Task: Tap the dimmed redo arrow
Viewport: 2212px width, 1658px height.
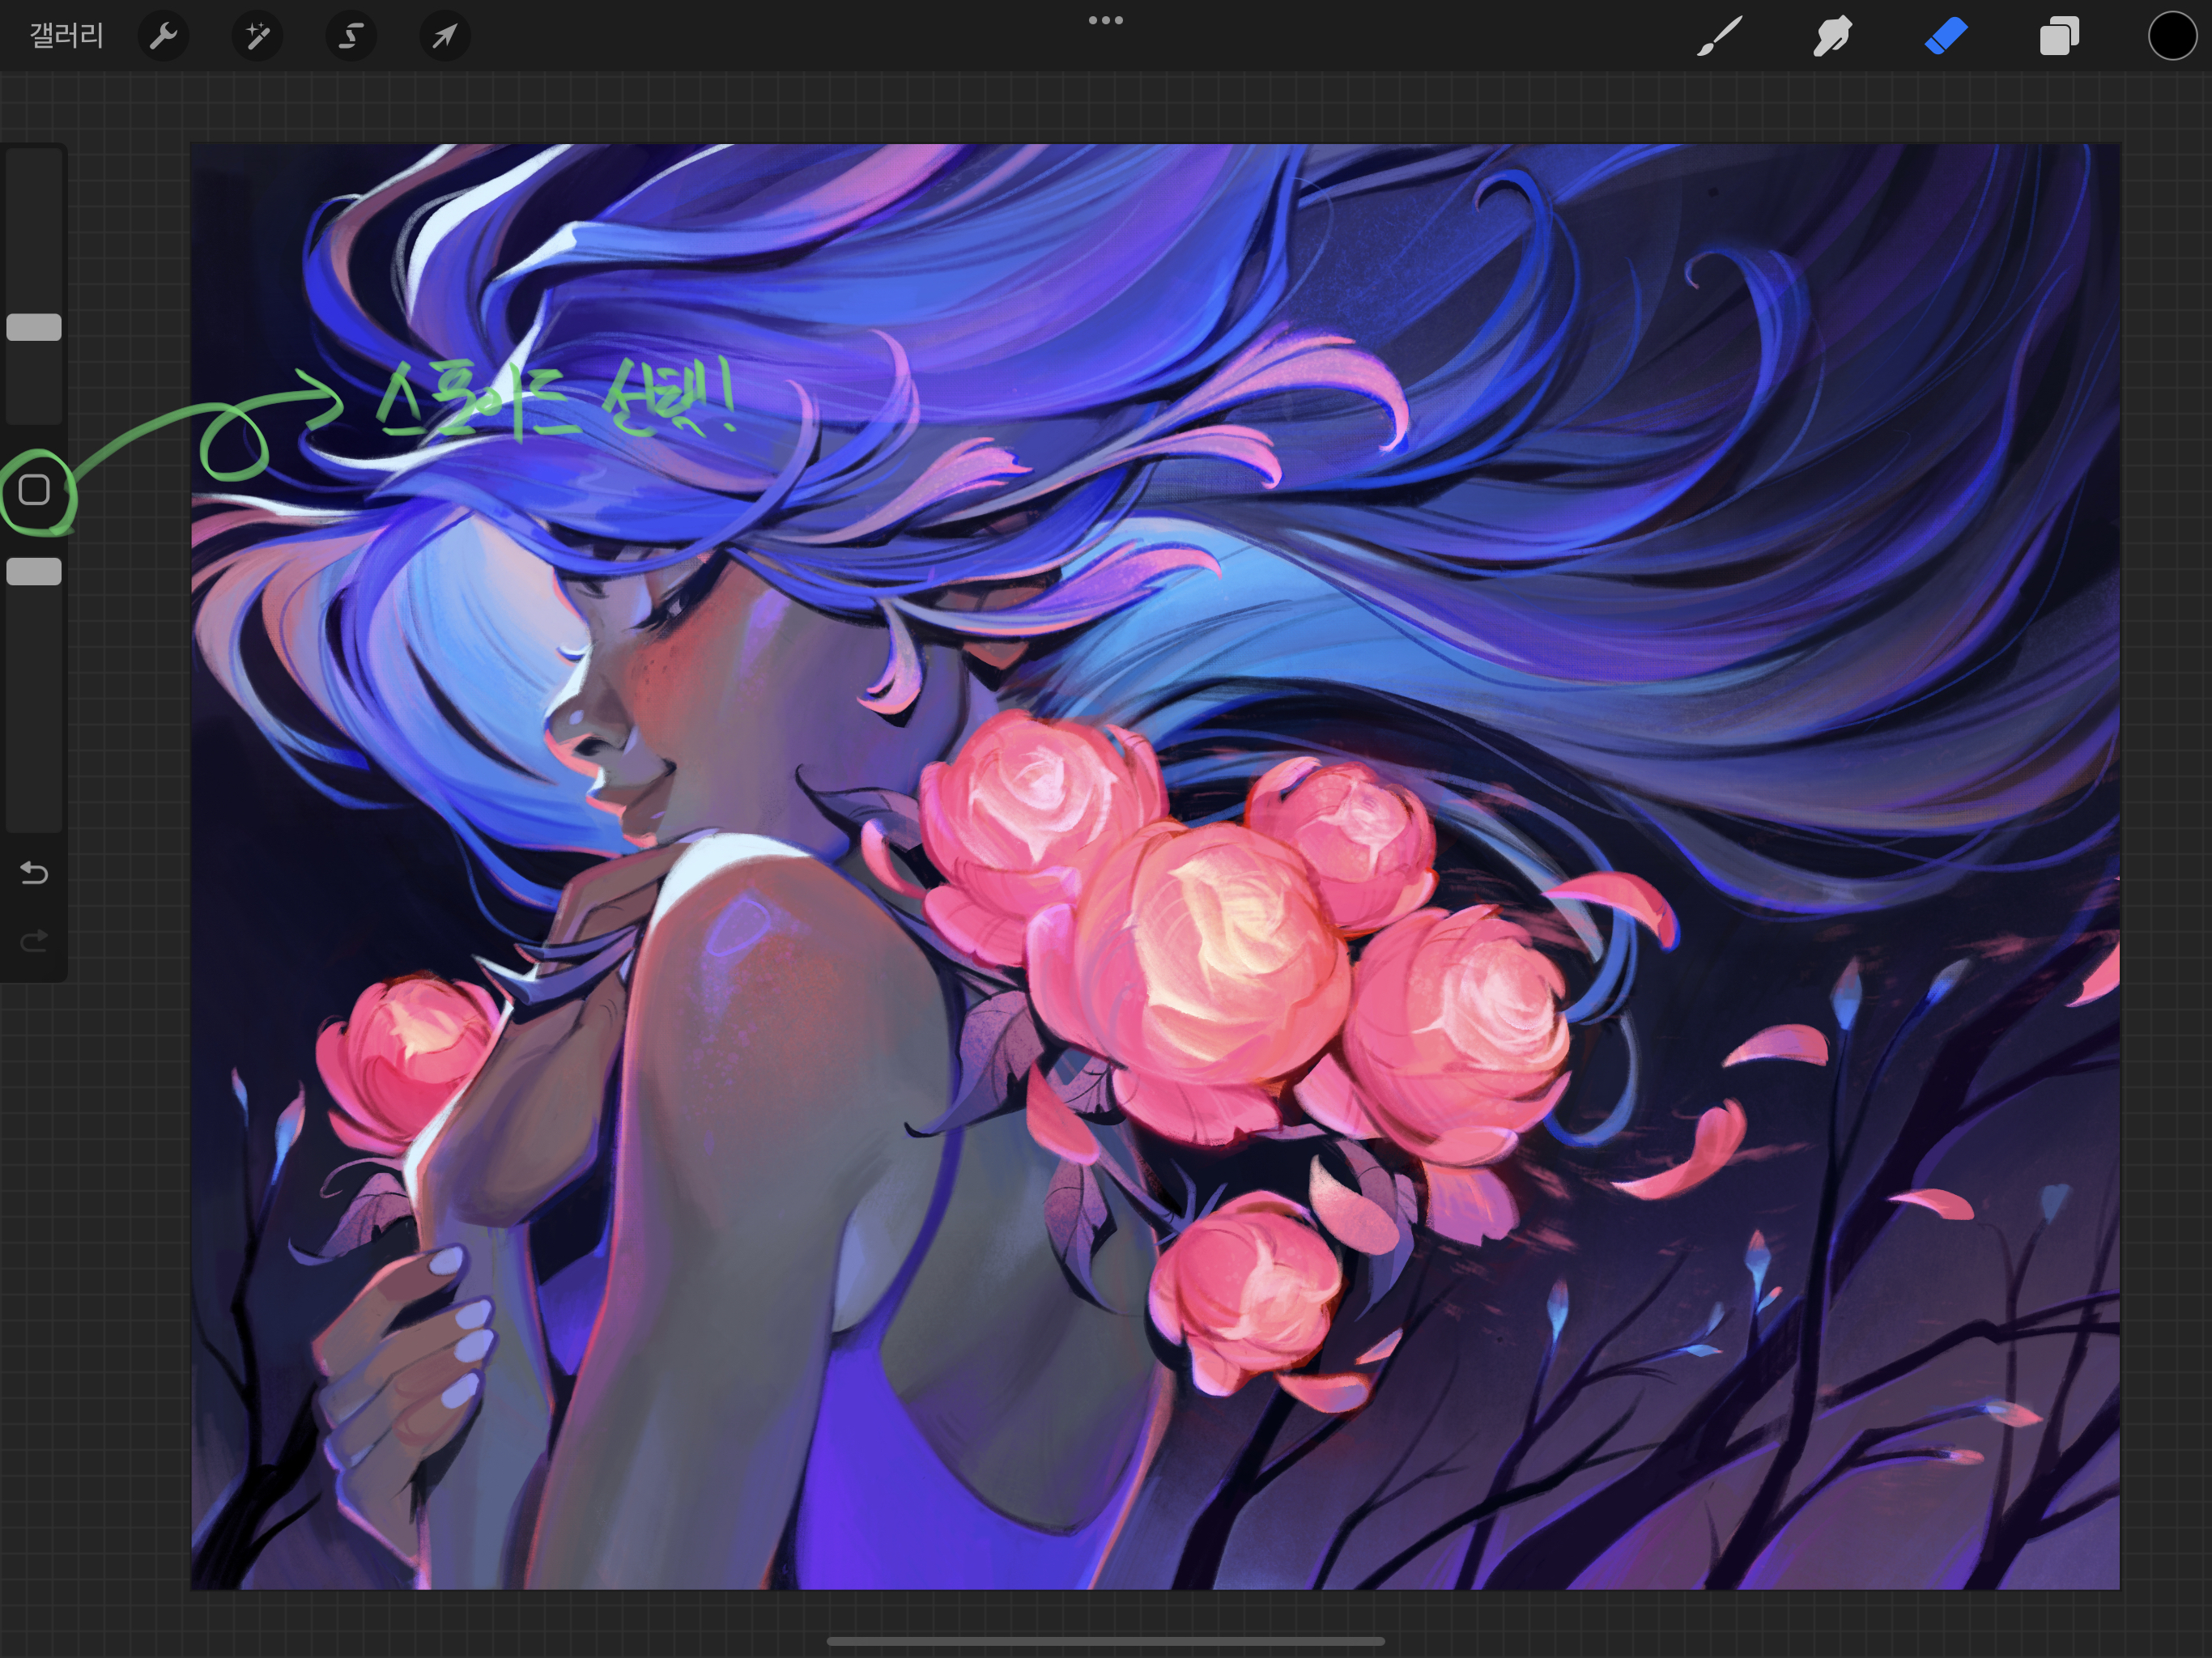Action: pyautogui.click(x=34, y=941)
